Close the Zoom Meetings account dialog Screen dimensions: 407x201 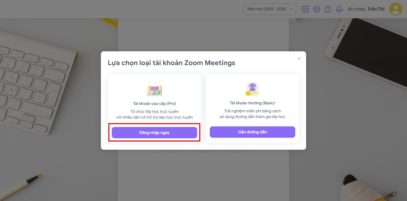[299, 59]
